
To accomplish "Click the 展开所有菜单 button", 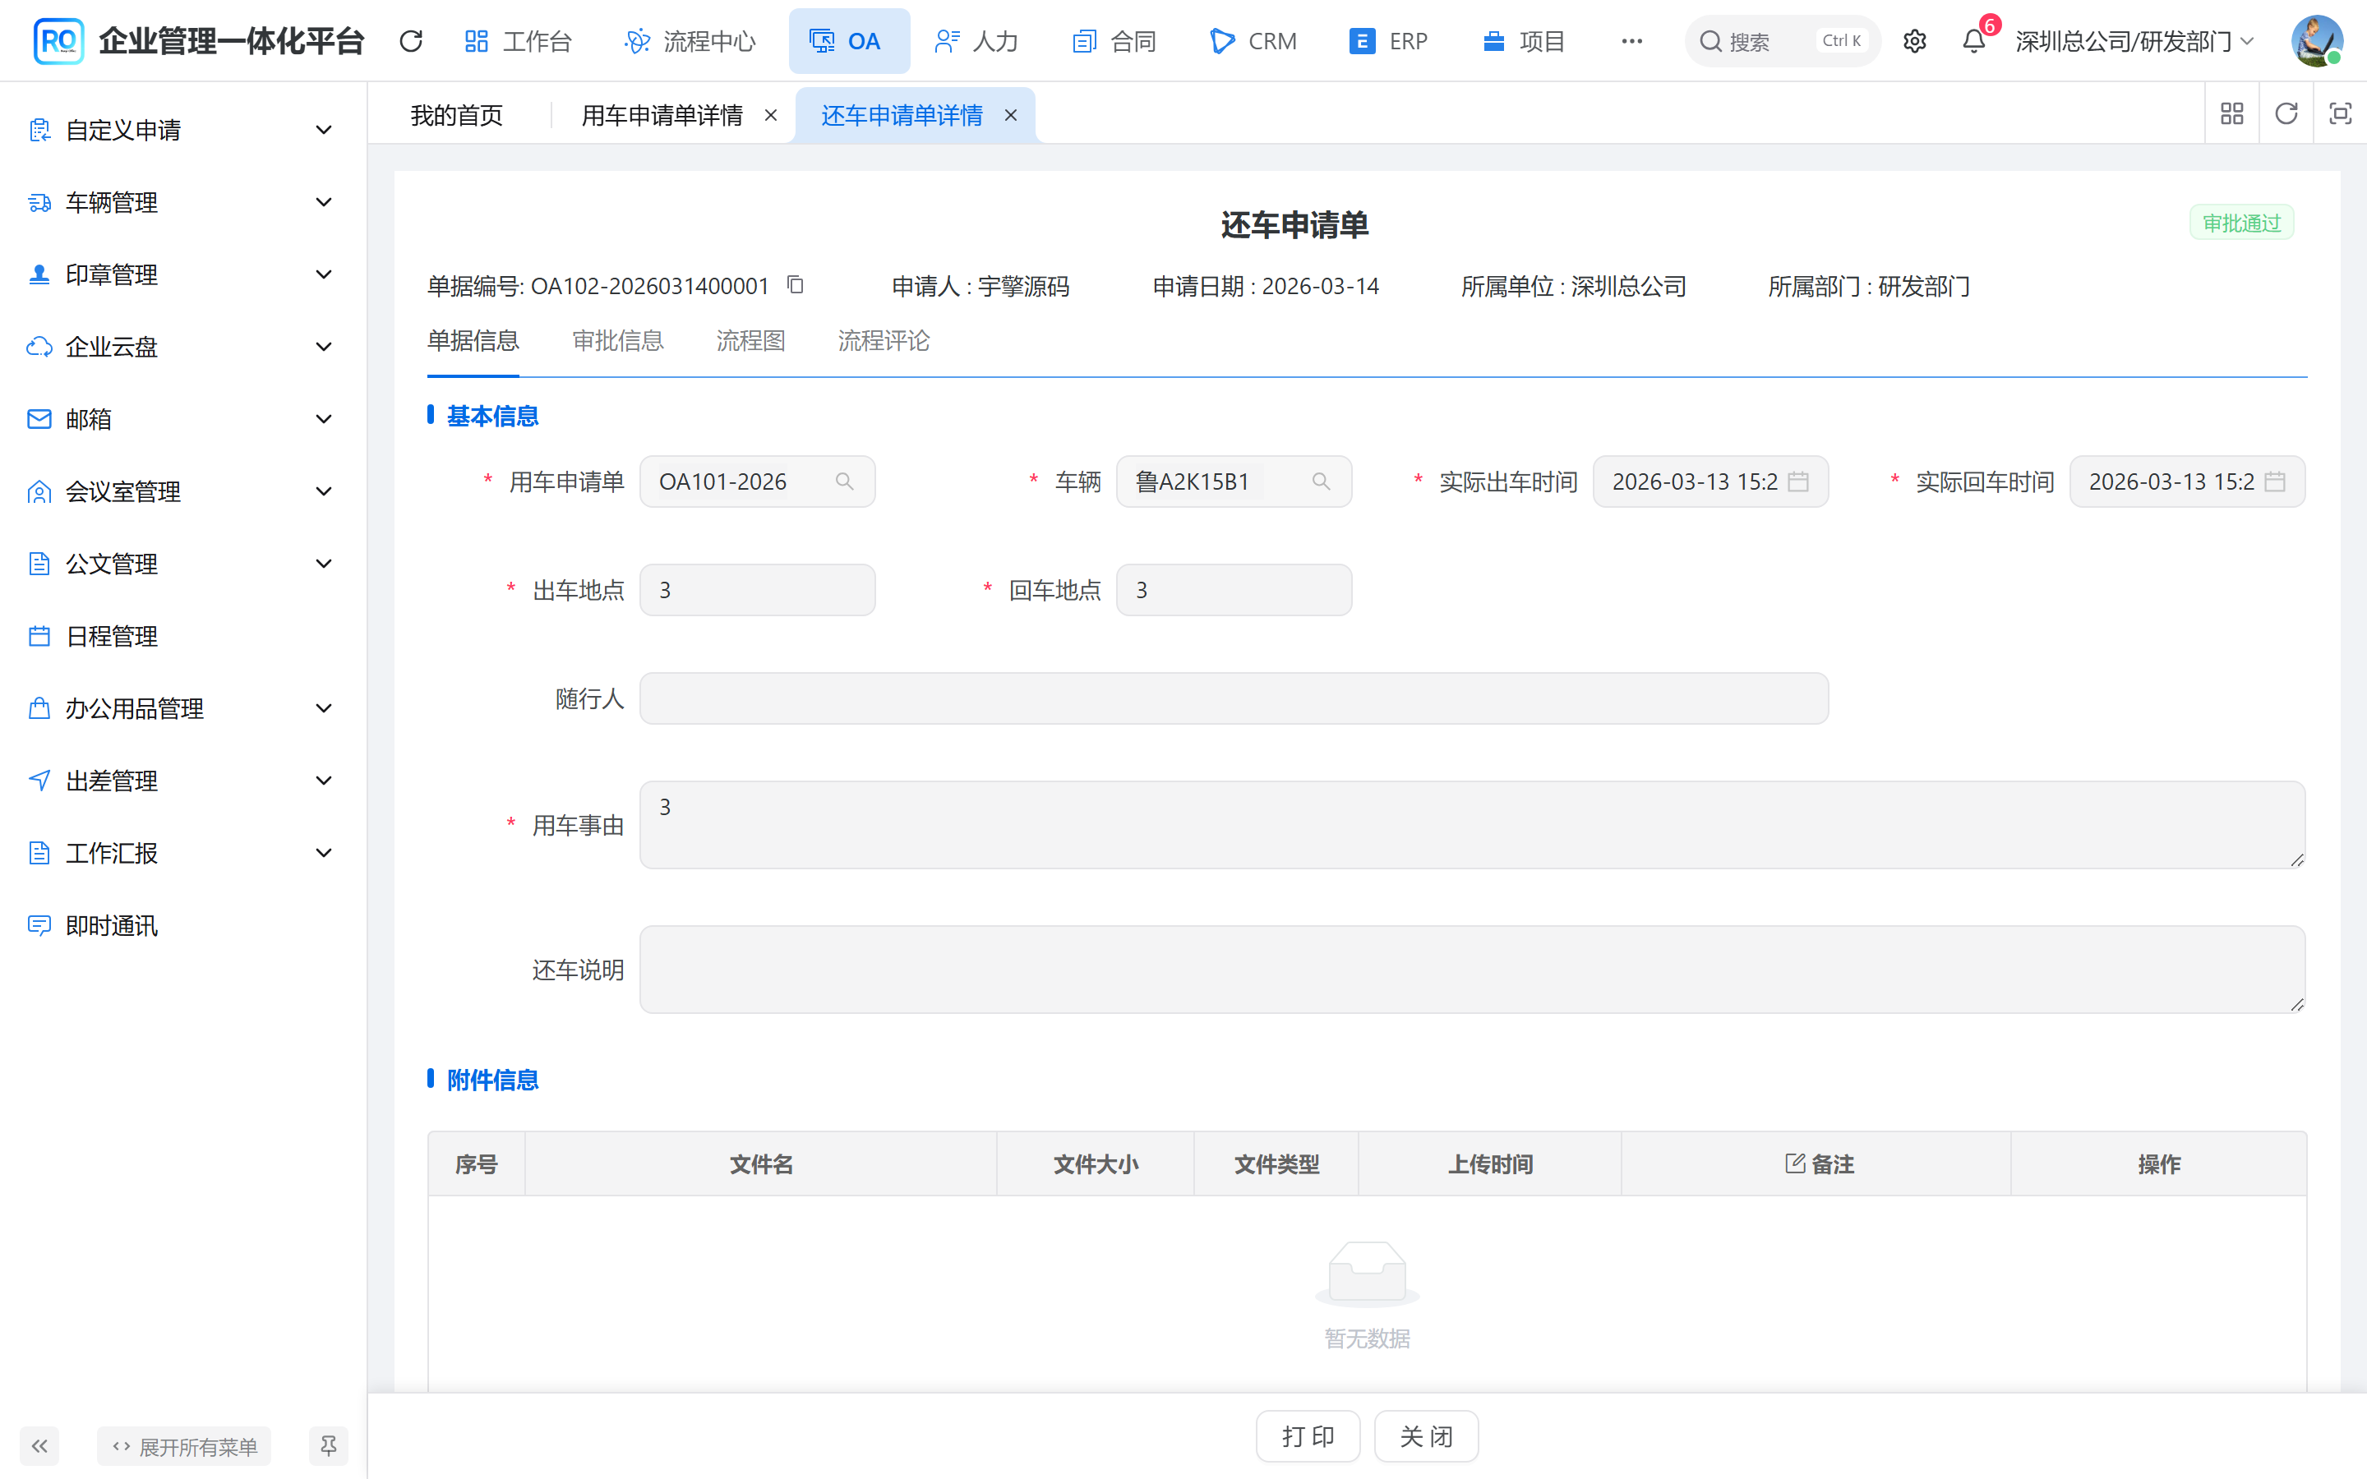I will point(184,1446).
